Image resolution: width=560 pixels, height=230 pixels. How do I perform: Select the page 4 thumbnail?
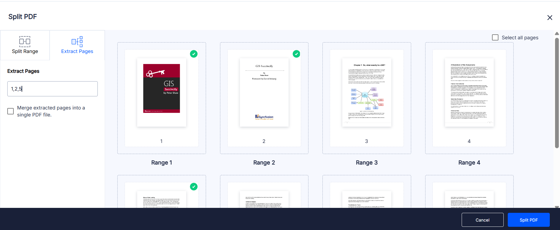(x=469, y=92)
